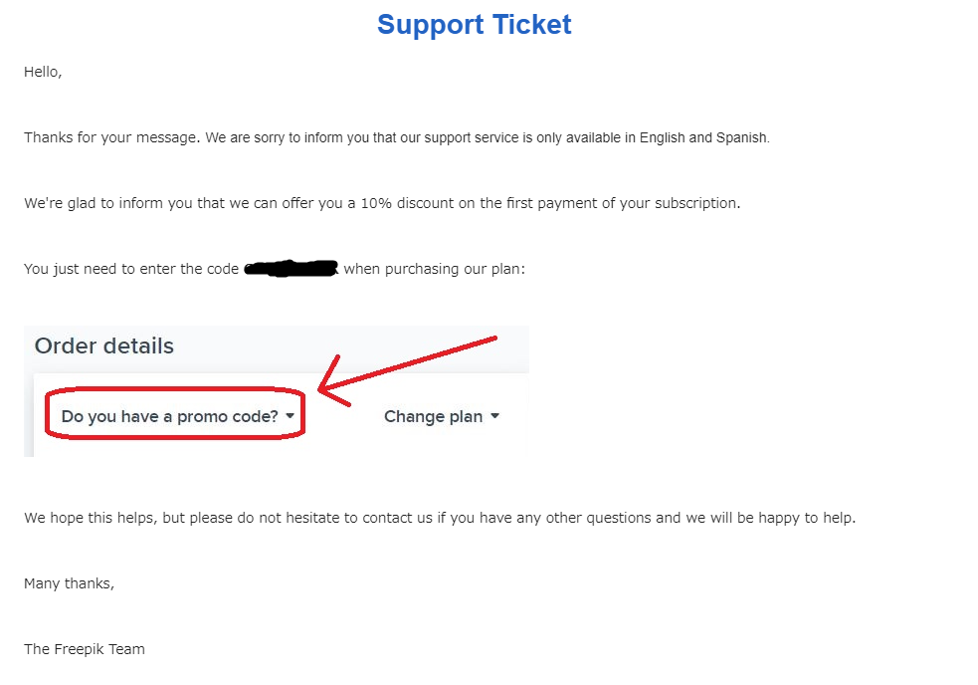Click the caret arrow beside promo code text

(x=291, y=416)
